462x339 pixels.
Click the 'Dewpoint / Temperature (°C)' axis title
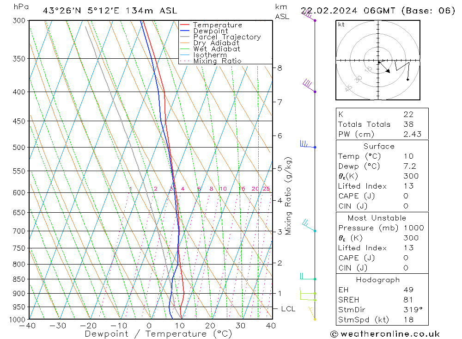point(158,334)
